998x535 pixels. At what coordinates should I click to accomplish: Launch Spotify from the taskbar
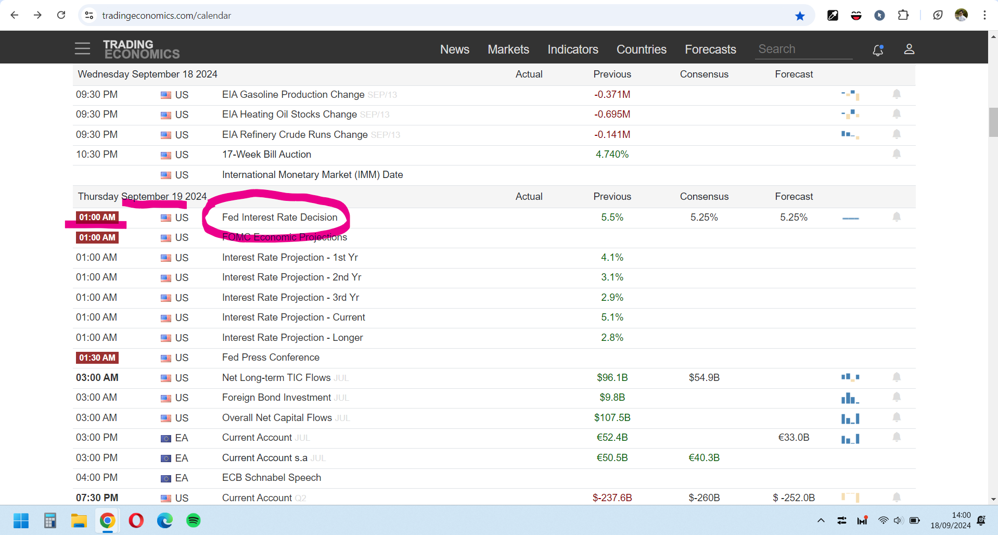194,520
